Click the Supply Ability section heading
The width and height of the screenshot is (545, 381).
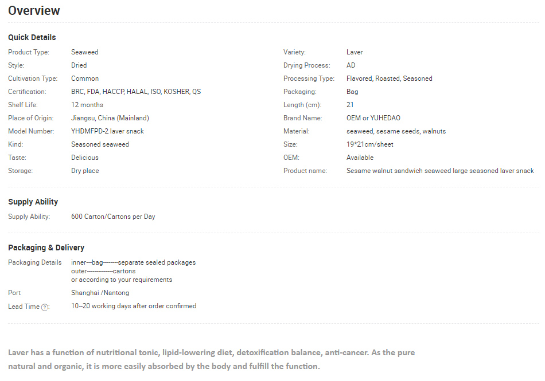click(x=33, y=202)
